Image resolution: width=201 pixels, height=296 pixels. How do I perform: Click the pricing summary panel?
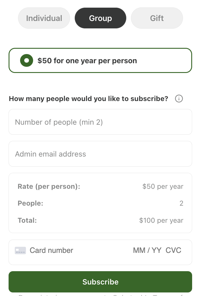point(100,203)
